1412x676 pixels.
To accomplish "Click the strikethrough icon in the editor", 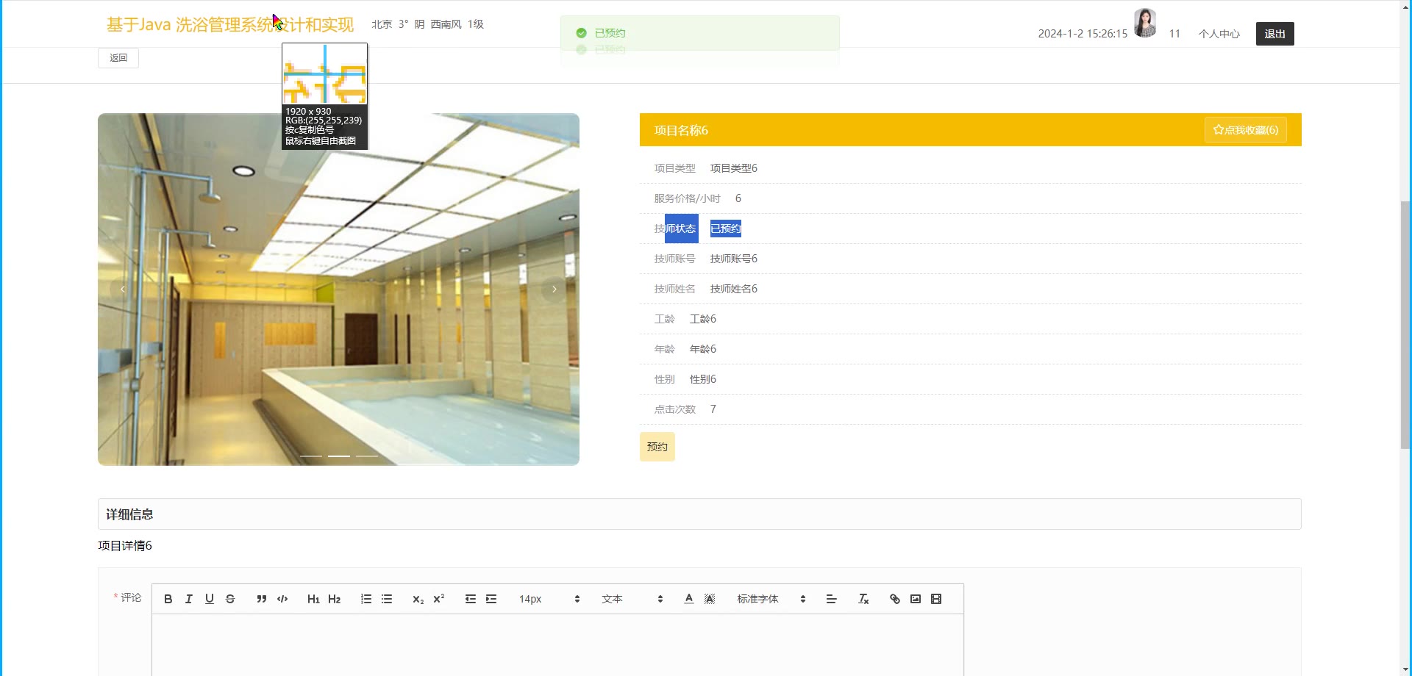I will click(230, 599).
